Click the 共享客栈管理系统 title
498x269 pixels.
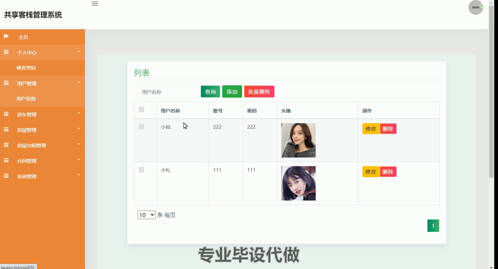click(33, 15)
